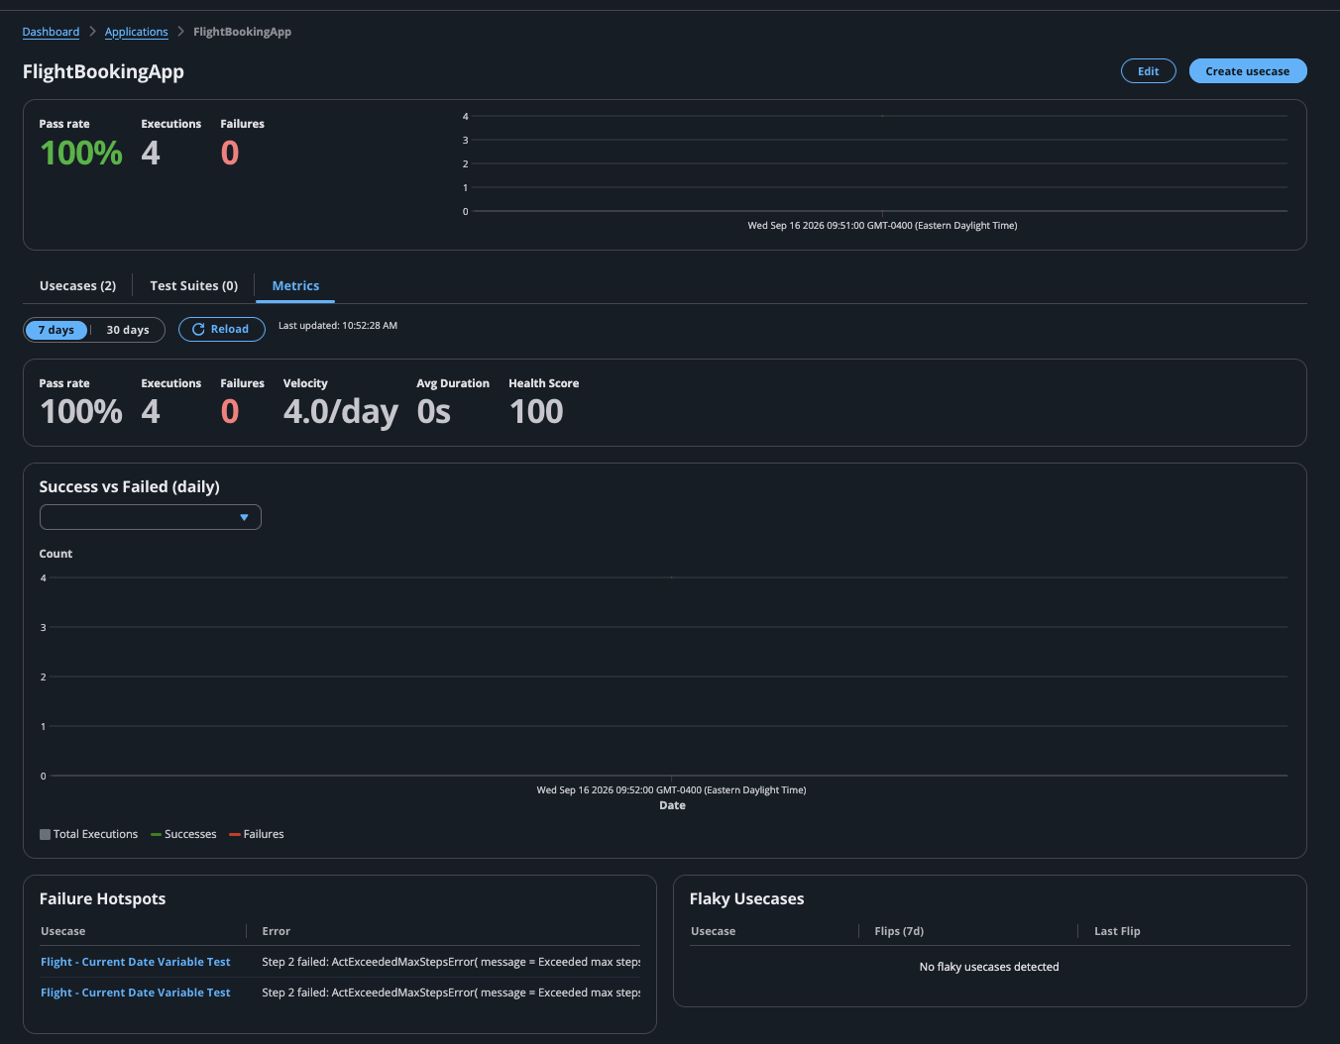Go to the Applications breadcrumb link
The image size is (1340, 1044).
click(137, 32)
